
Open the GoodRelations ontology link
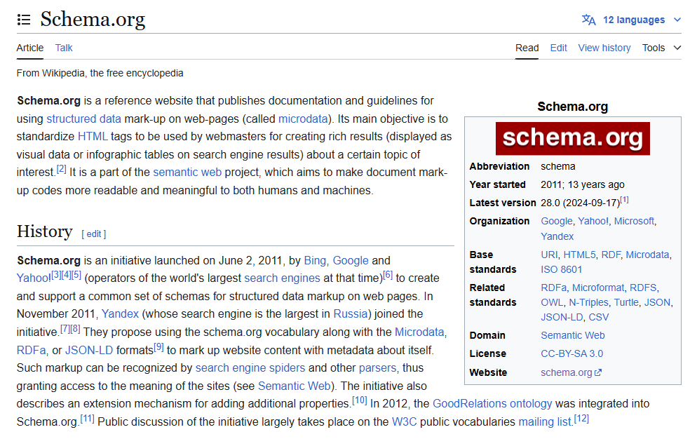point(492,403)
